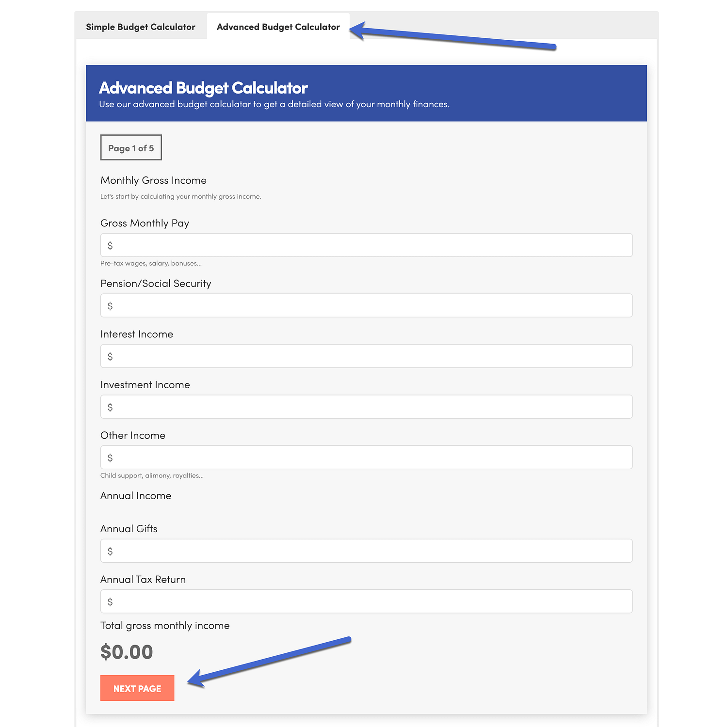Click the NEXT PAGE button
727x727 pixels.
(137, 688)
